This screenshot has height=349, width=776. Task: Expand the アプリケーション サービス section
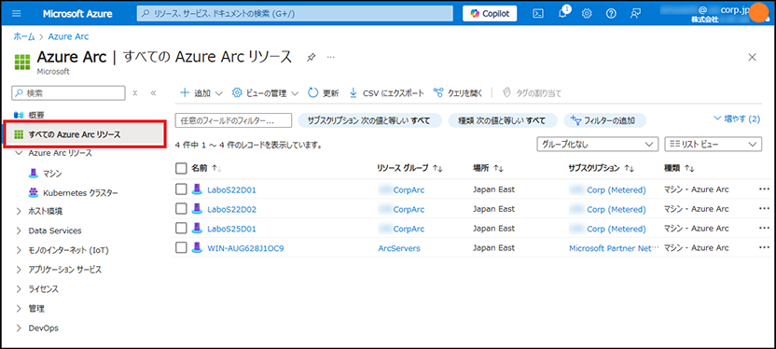click(x=19, y=270)
